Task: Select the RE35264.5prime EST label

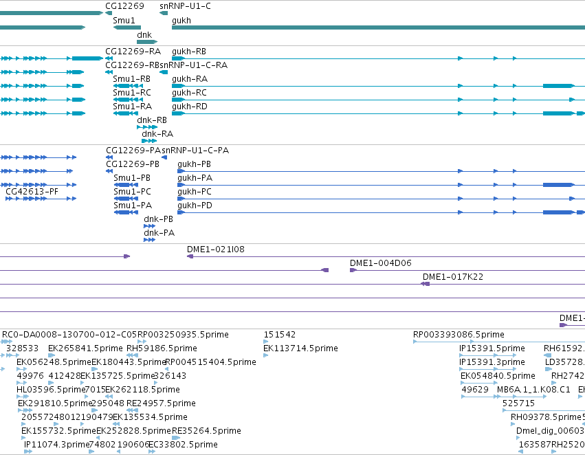Action: (x=206, y=432)
